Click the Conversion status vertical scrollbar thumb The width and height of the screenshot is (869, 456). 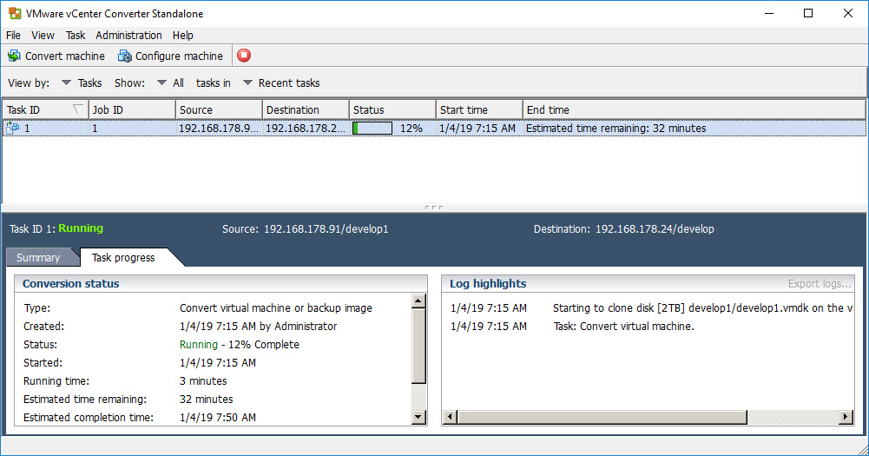click(x=418, y=347)
